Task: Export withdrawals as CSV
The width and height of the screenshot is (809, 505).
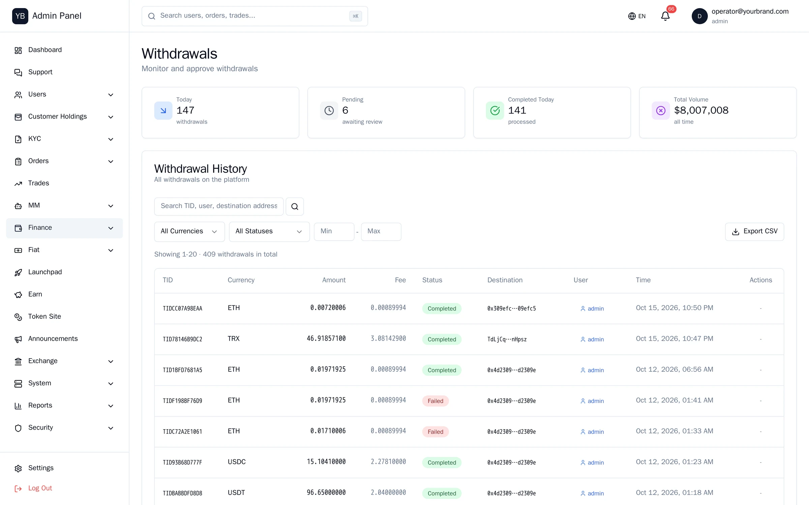Action: pos(754,232)
